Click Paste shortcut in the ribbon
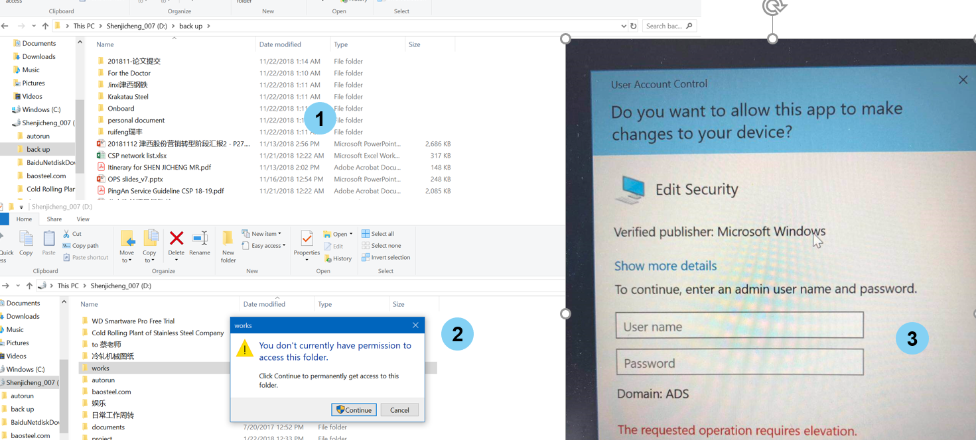This screenshot has height=440, width=976. click(x=86, y=258)
